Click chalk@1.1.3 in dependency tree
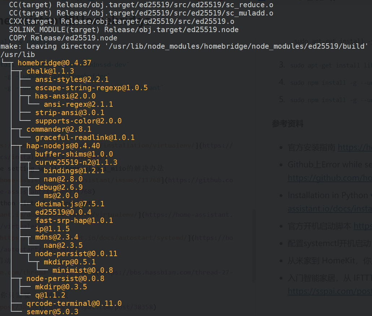This screenshot has width=372, height=316. 50,71
